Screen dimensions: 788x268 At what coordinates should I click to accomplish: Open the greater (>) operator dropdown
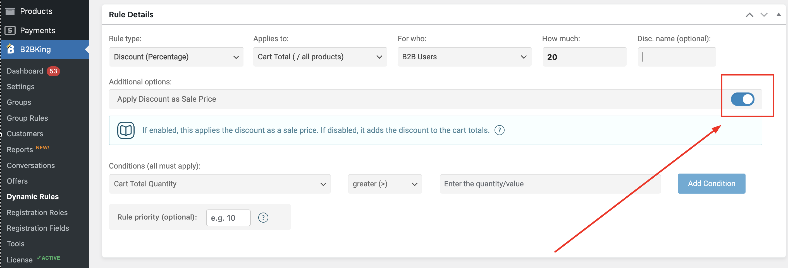(x=385, y=184)
